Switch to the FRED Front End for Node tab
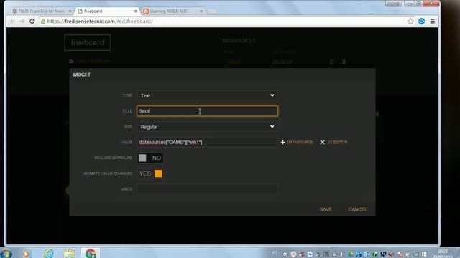 click(x=41, y=11)
